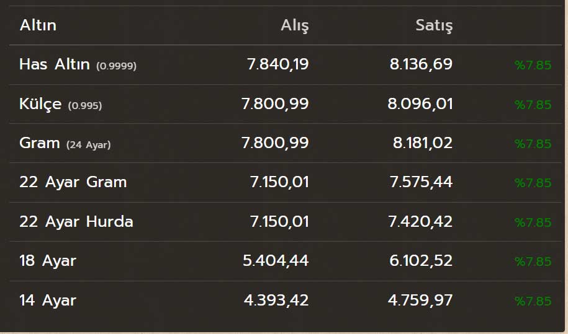Click the 22 Ayar Gram label
This screenshot has height=334, width=568.
73,182
